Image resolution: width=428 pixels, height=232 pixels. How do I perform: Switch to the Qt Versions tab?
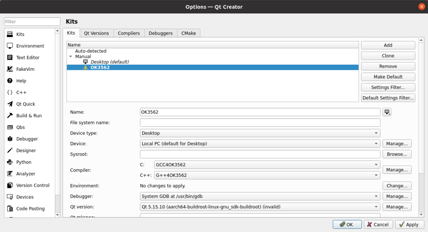point(97,33)
